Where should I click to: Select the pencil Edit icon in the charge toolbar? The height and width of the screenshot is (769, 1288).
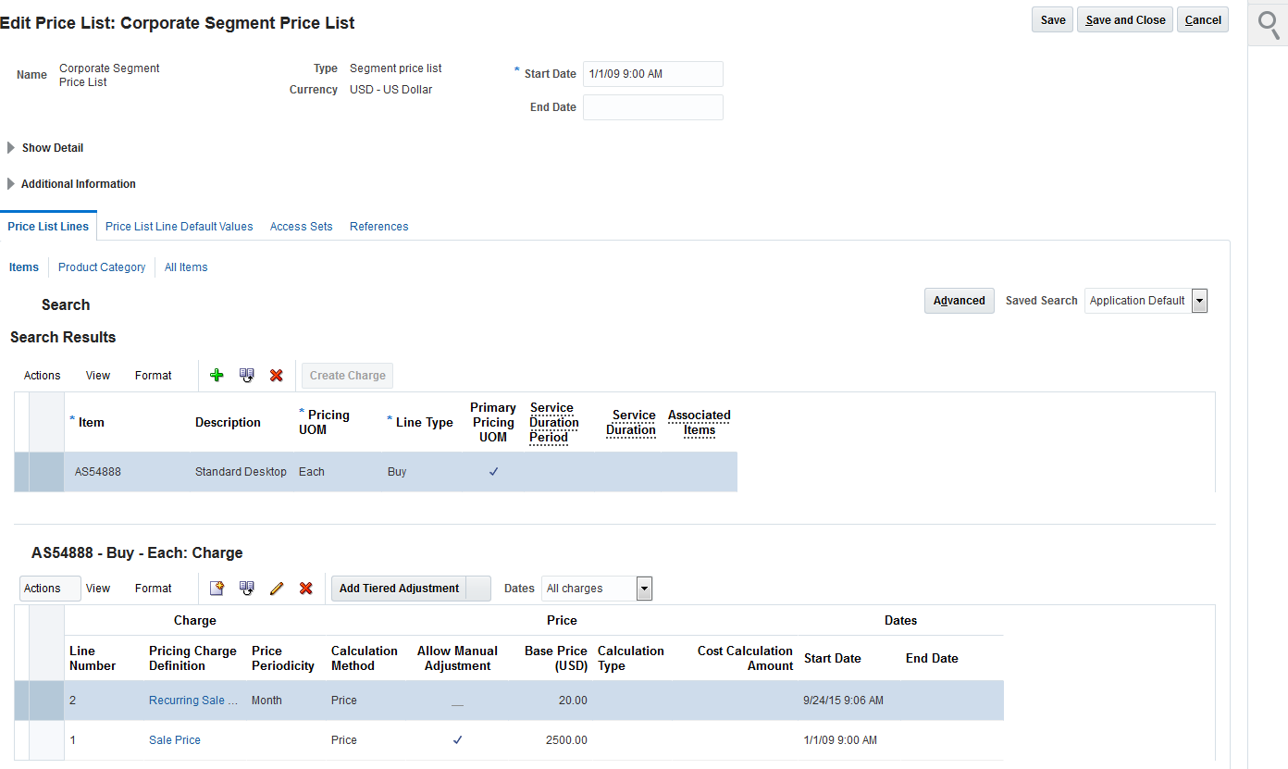point(277,588)
